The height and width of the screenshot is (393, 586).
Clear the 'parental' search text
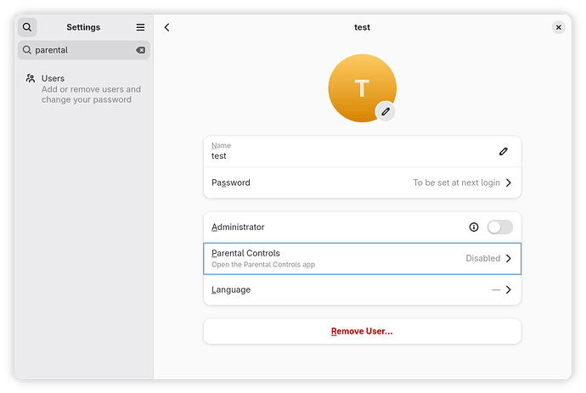pos(140,50)
